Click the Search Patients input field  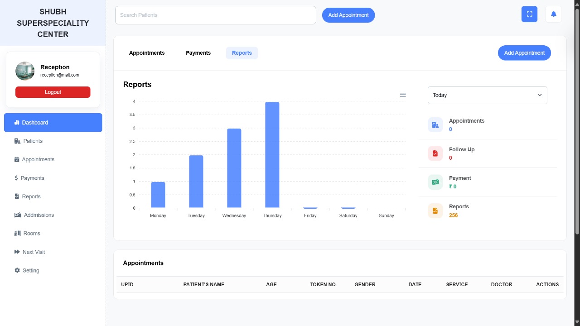(216, 15)
